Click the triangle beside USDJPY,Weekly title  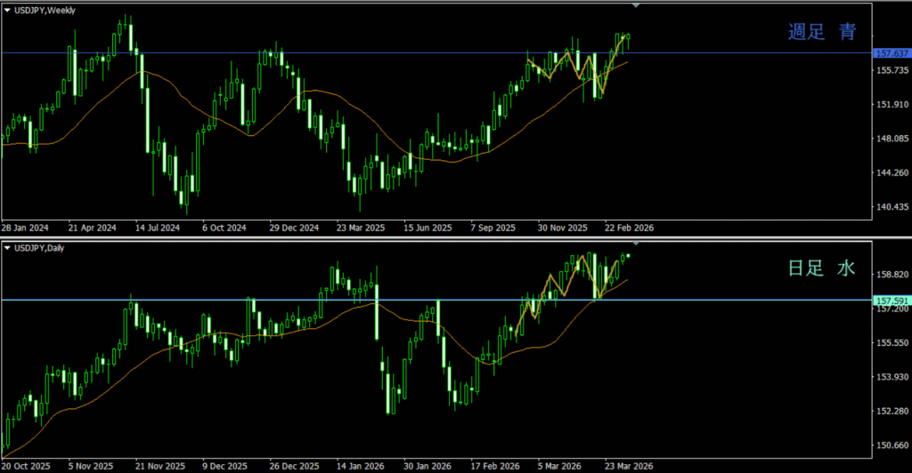tap(7, 9)
